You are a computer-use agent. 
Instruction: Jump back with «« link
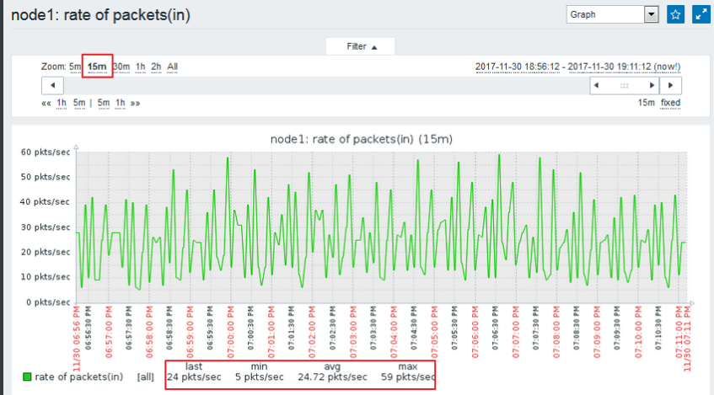[x=46, y=104]
